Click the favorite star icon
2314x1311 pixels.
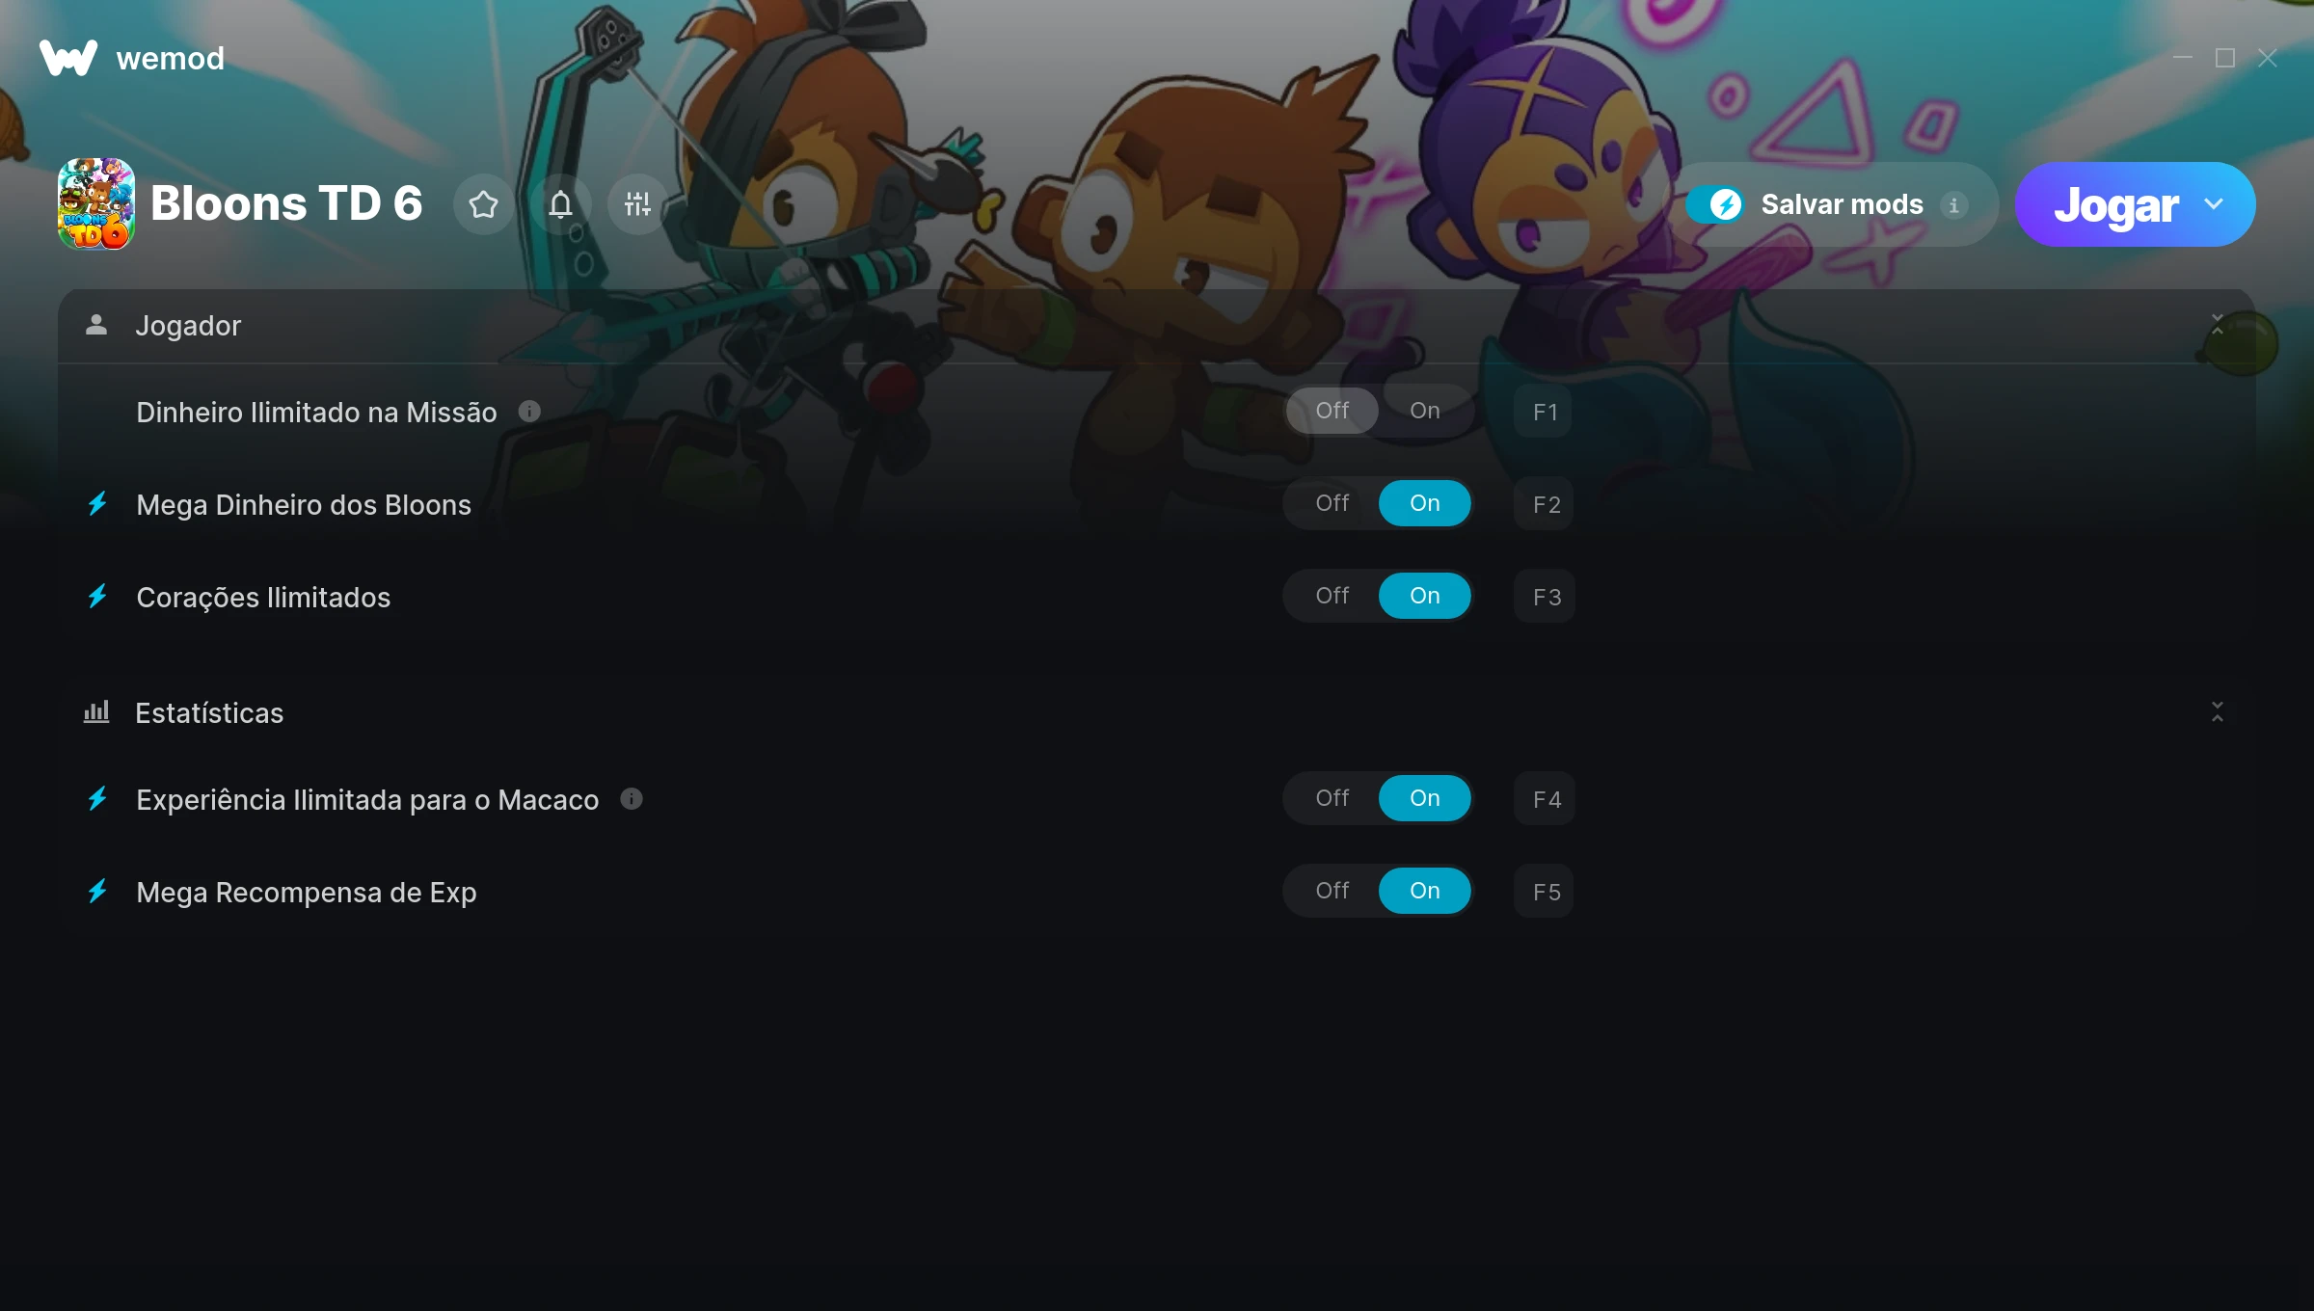point(483,204)
